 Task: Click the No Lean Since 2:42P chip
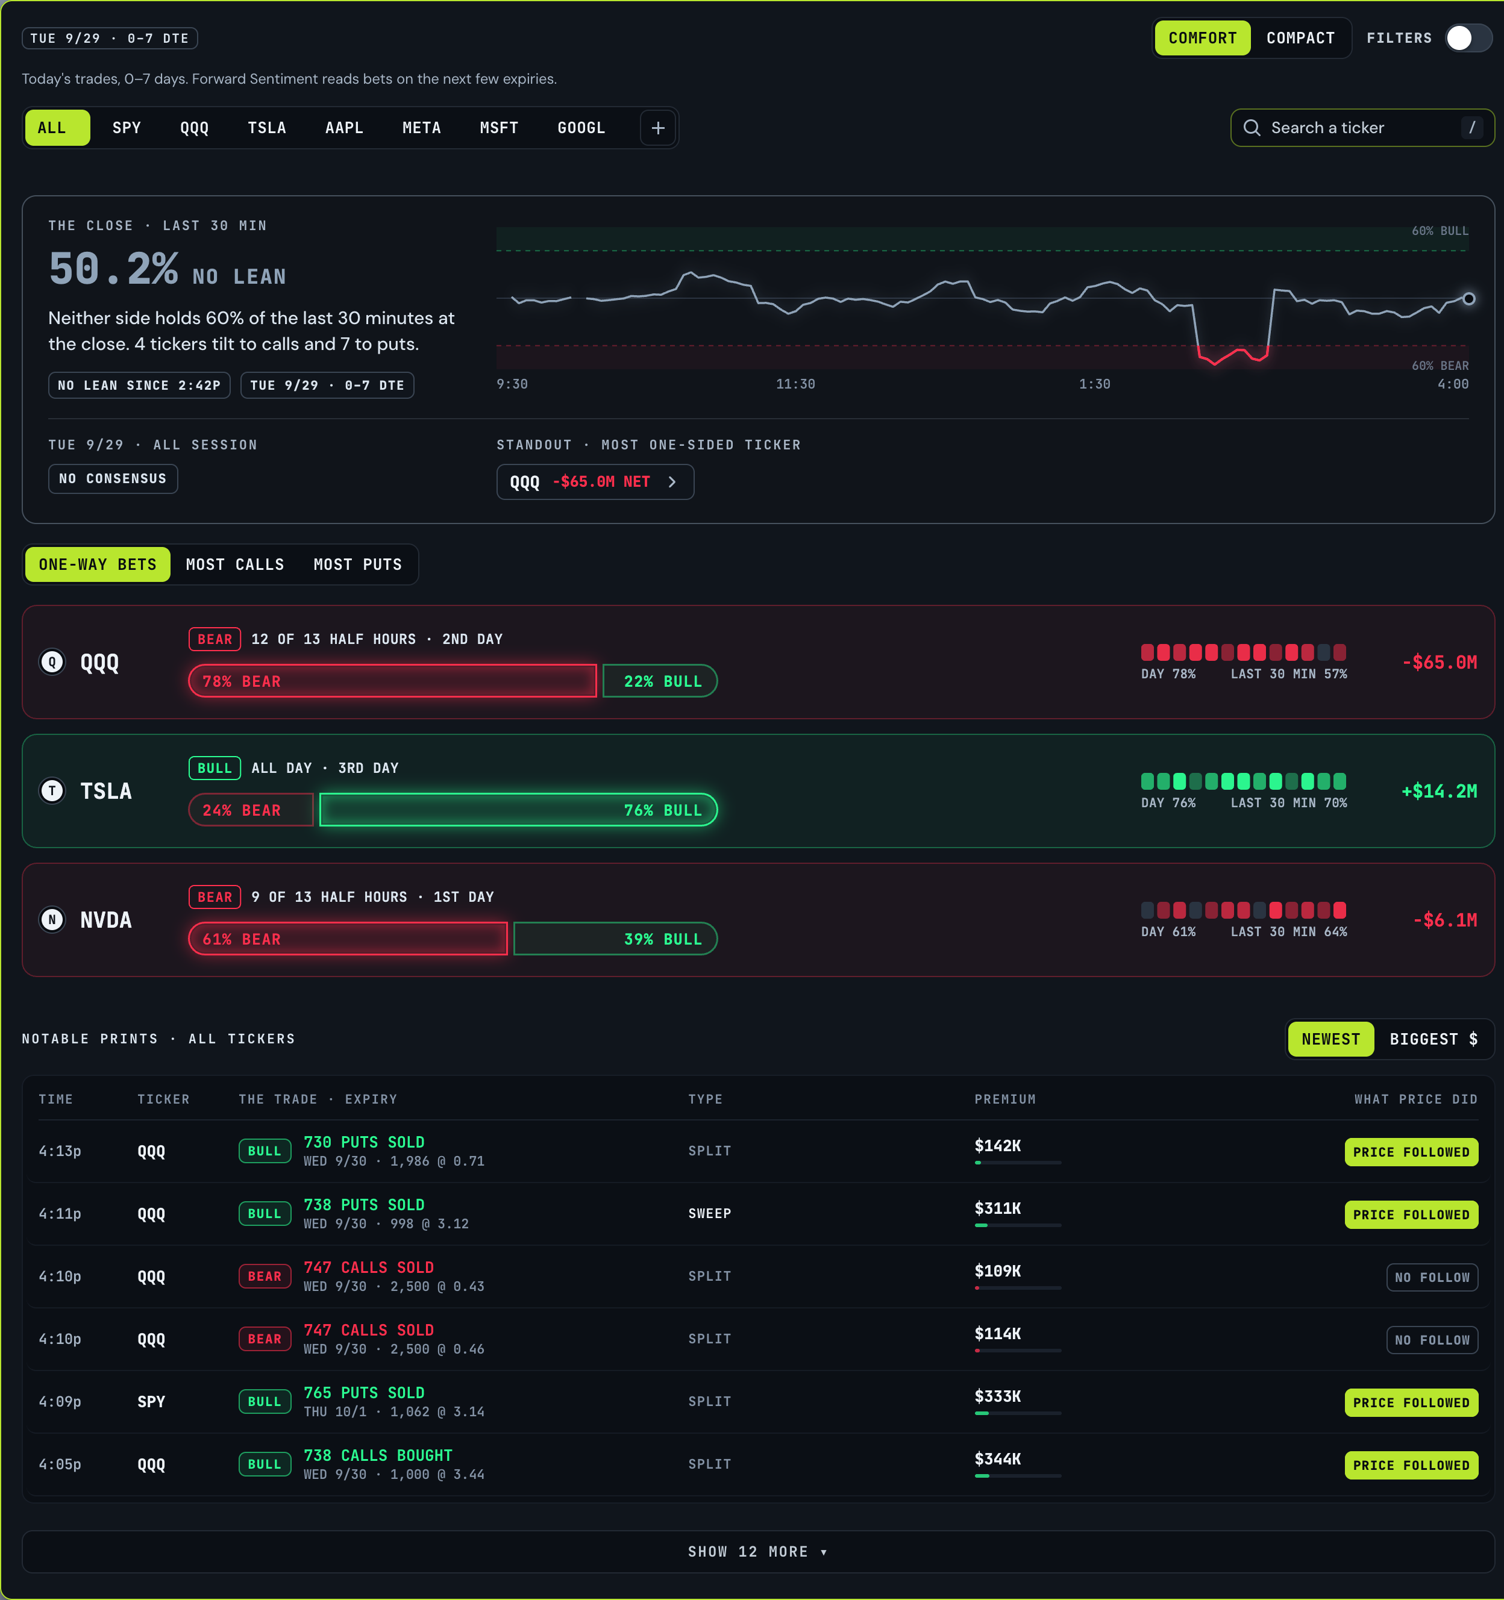139,386
